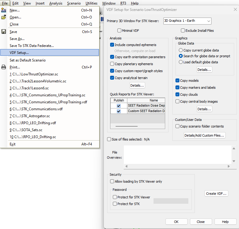The height and width of the screenshot is (229, 239).
Task: Click the Open folder icon in File menu
Action: [x=4, y=17]
